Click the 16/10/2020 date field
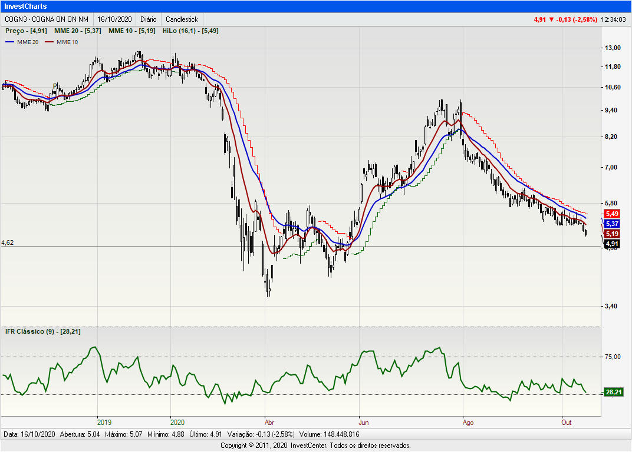 115,19
